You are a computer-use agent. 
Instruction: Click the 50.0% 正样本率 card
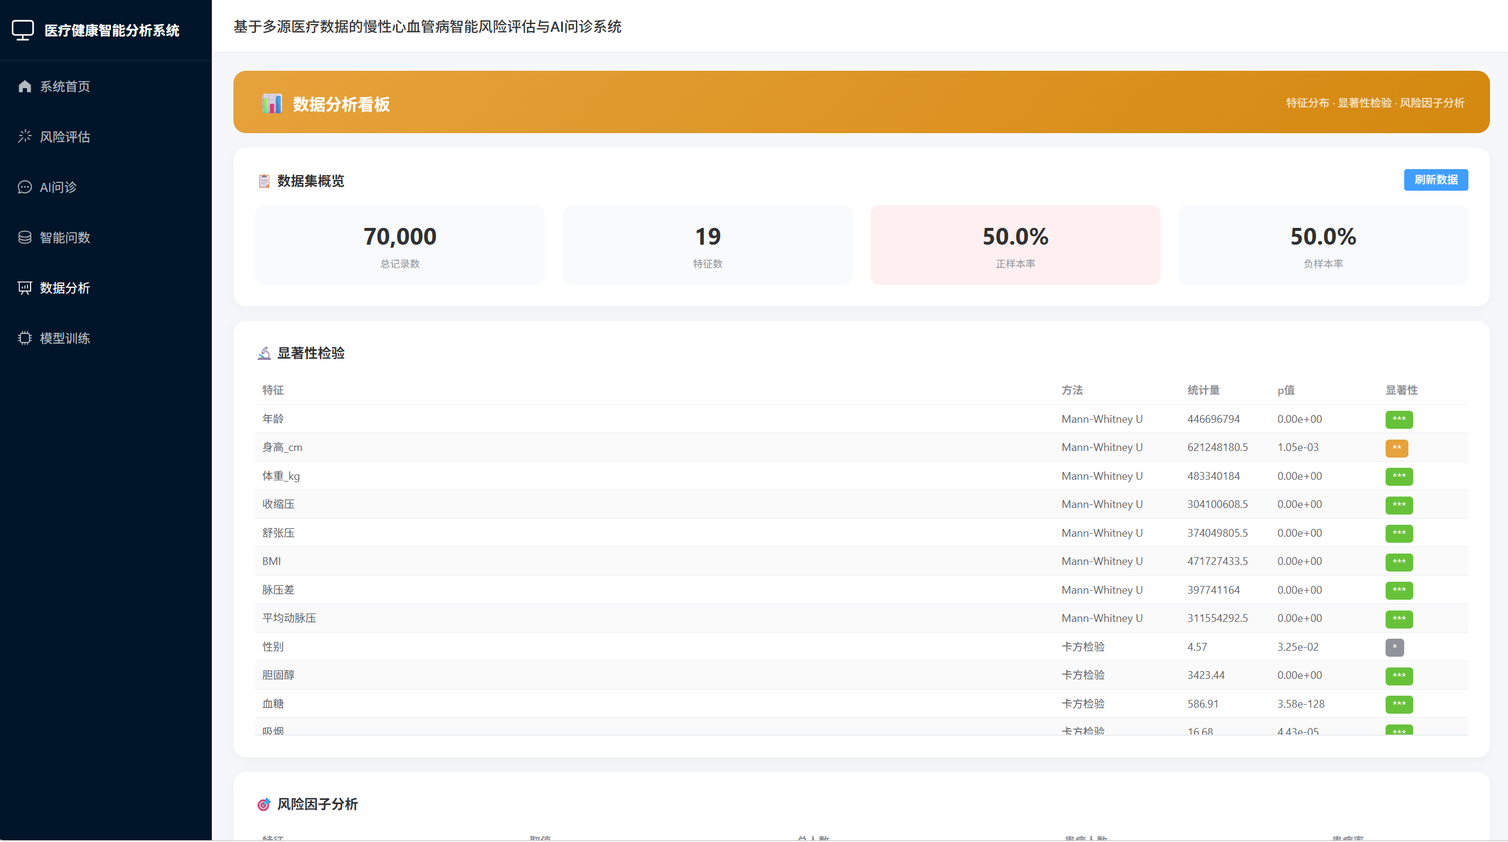coord(1015,245)
